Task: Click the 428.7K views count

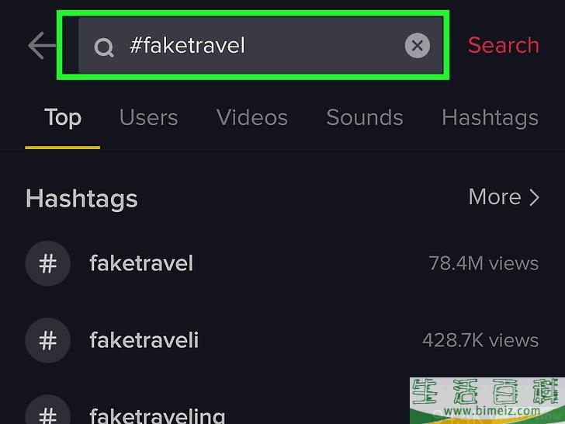Action: [x=480, y=340]
